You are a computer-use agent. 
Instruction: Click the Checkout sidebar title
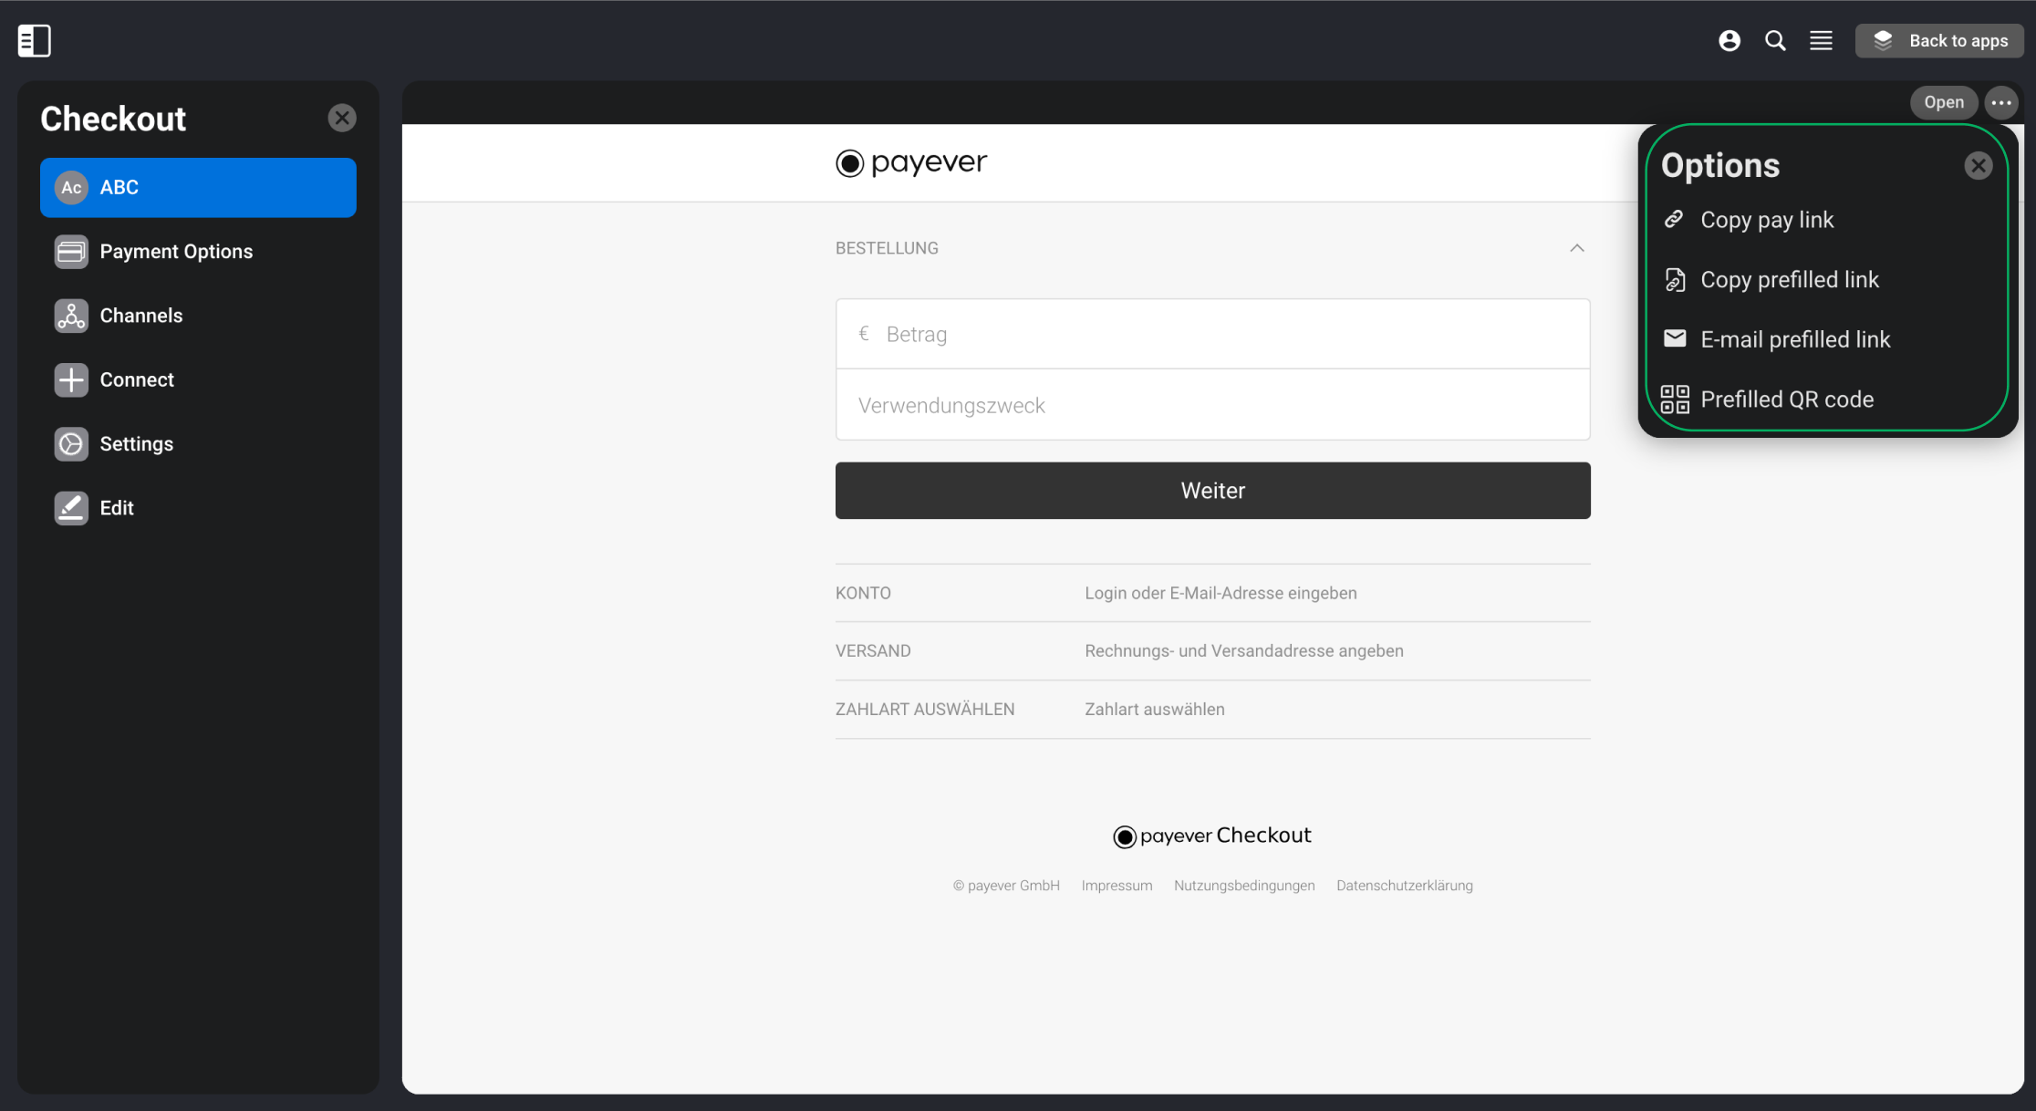point(113,119)
